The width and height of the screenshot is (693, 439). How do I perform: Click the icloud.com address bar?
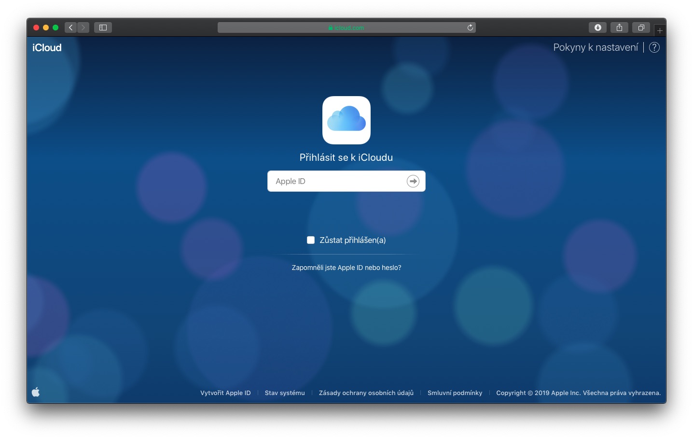click(x=346, y=28)
